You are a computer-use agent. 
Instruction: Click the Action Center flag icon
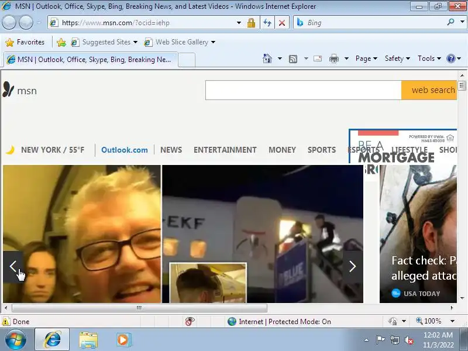pyautogui.click(x=380, y=340)
